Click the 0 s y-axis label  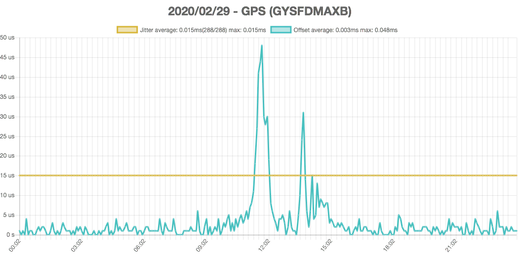(x=10, y=235)
